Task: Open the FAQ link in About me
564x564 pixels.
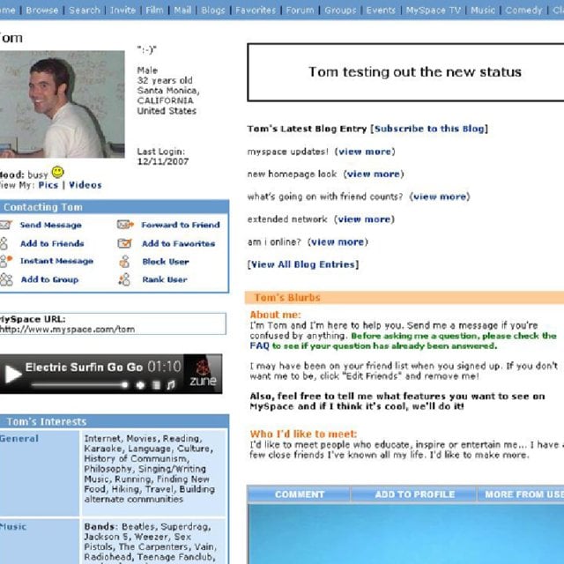Action: pos(259,346)
